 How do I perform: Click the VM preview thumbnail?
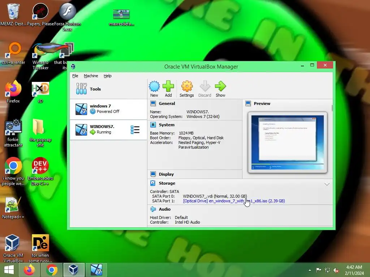point(287,142)
